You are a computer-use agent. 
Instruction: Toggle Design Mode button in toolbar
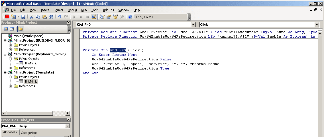[x=94, y=17]
